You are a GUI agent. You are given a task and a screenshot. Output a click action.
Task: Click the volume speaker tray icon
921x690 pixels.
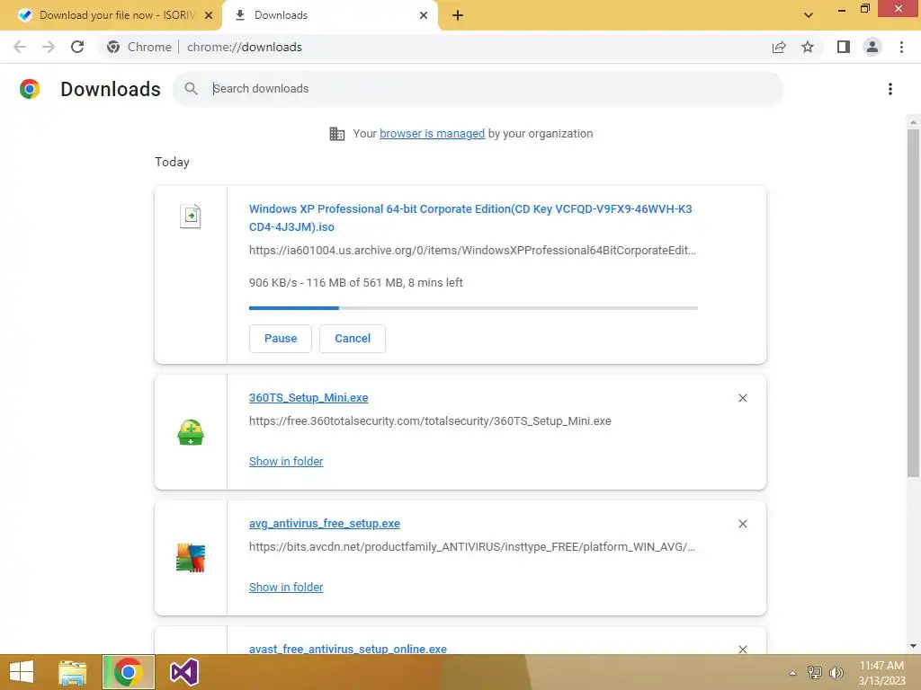pos(836,673)
